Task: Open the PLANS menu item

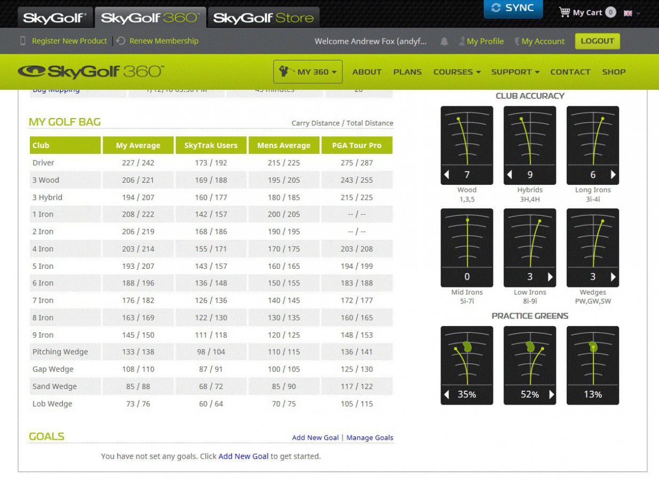Action: coord(407,72)
